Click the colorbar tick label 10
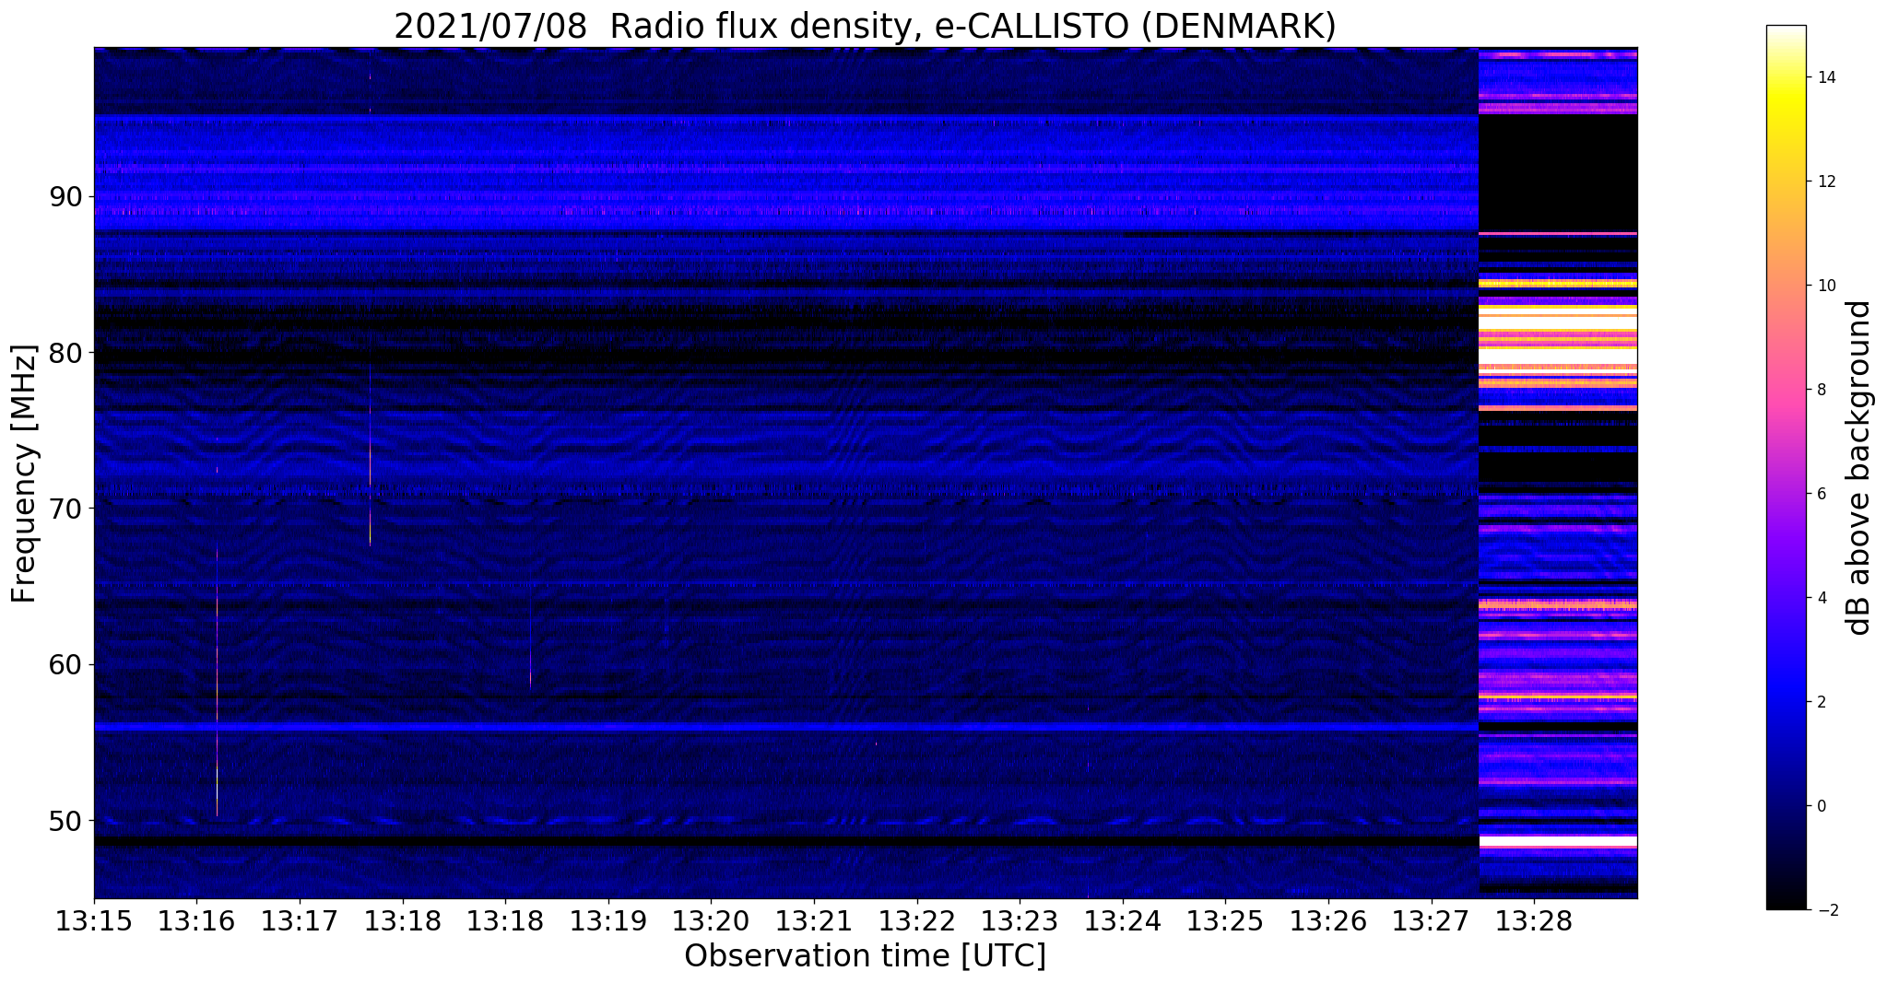 (1825, 286)
